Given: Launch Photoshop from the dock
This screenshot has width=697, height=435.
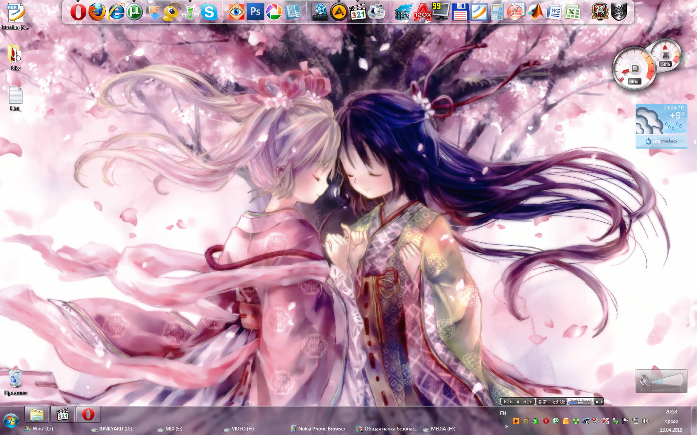Looking at the screenshot, I should click(255, 12).
